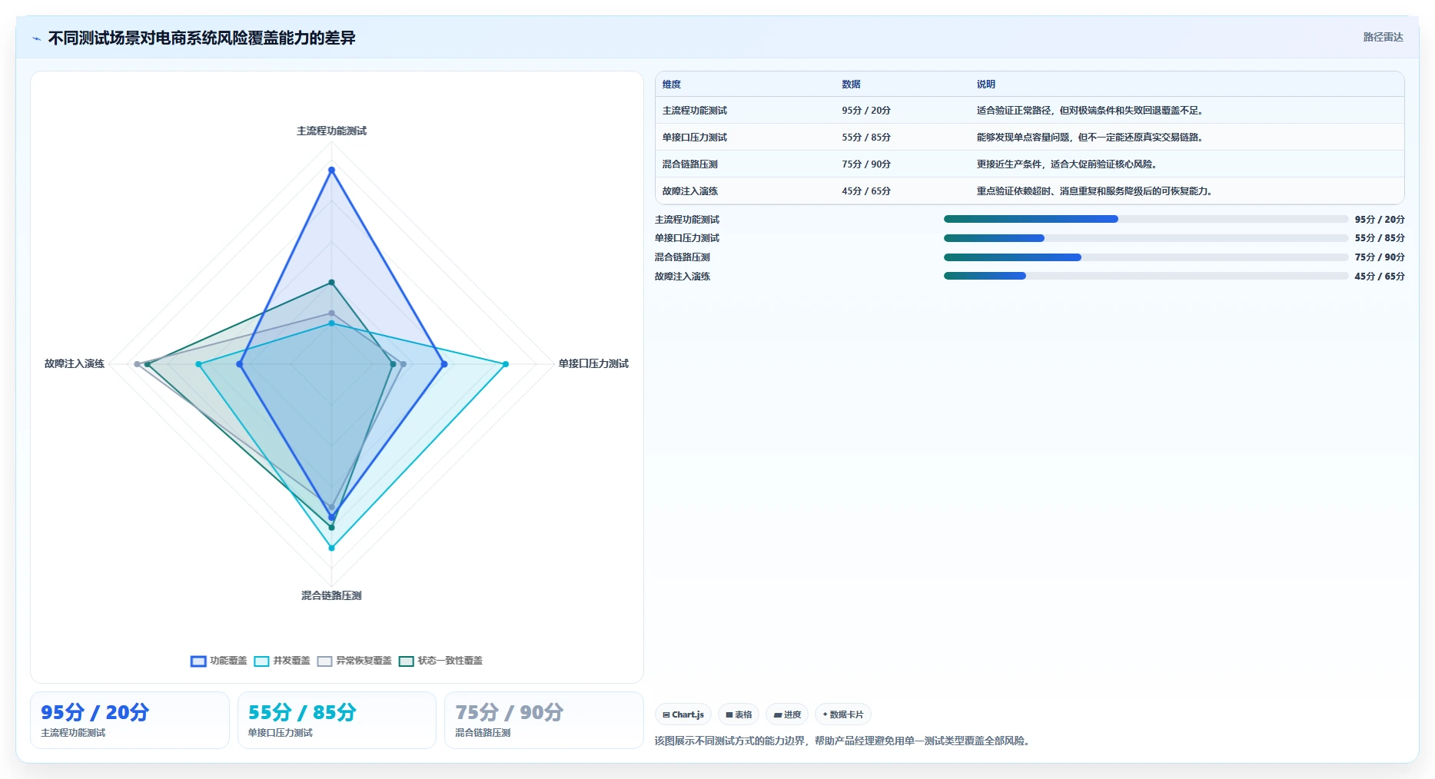Toggle the 功能覆盖 legend swatch
Screen dimensions: 1435x779
click(198, 661)
